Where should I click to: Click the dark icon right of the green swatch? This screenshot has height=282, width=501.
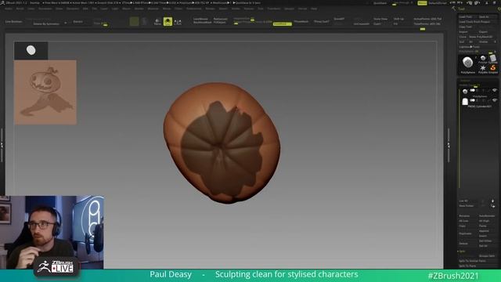click(144, 21)
